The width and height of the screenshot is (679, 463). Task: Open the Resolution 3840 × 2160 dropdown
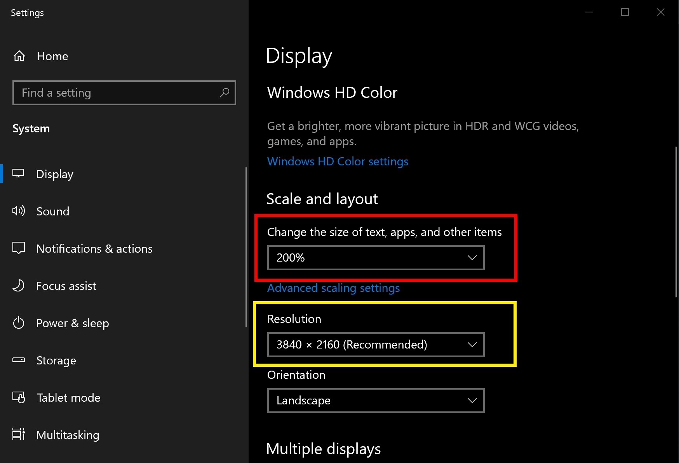pyautogui.click(x=376, y=345)
